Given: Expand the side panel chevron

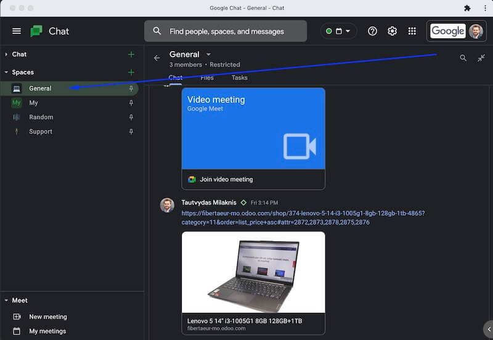Looking at the screenshot, I should click(489, 330).
